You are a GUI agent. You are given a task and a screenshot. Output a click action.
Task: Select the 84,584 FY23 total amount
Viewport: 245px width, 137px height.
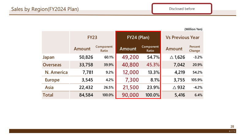click(x=86, y=95)
